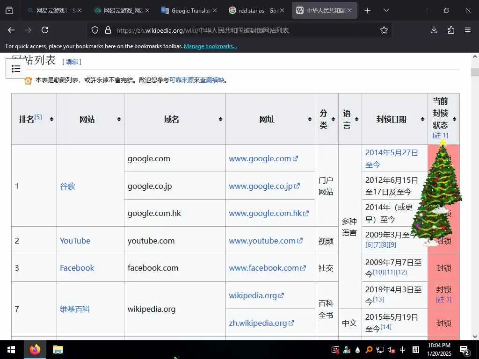Open Firefox View icon in tab strip
Screen dimensions: 479x359
(x=9, y=10)
